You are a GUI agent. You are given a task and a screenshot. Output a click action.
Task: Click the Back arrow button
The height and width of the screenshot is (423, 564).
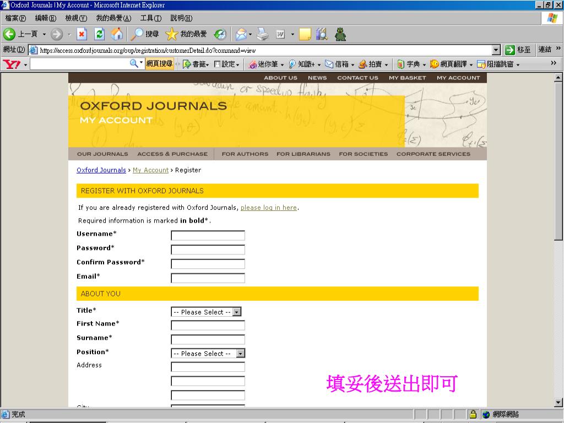9,34
